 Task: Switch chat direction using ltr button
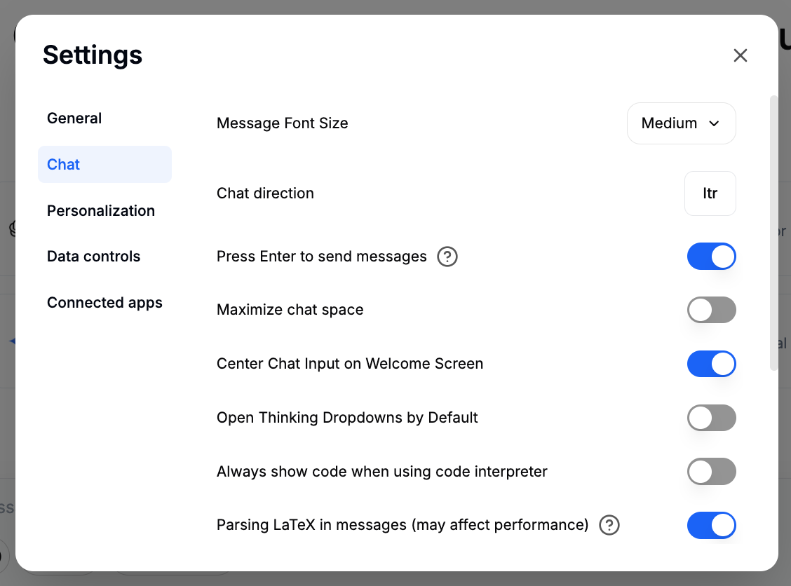pos(710,193)
